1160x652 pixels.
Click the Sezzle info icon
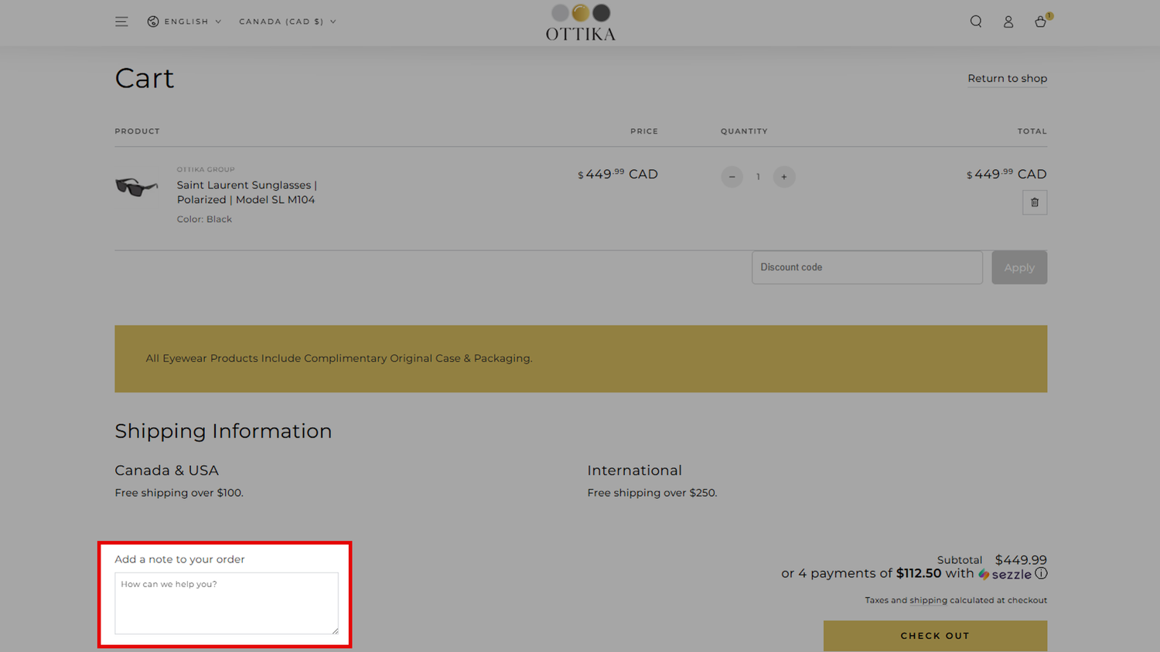pyautogui.click(x=1041, y=573)
